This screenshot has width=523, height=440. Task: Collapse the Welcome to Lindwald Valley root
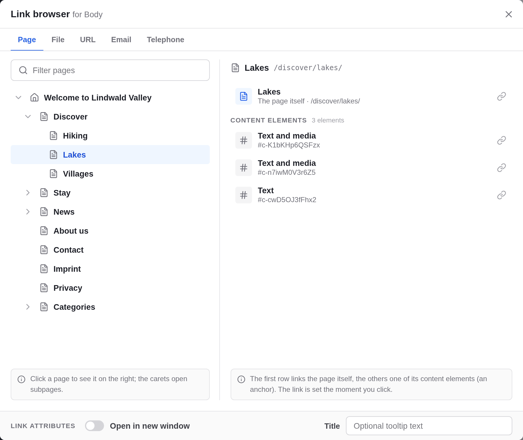[x=18, y=98]
